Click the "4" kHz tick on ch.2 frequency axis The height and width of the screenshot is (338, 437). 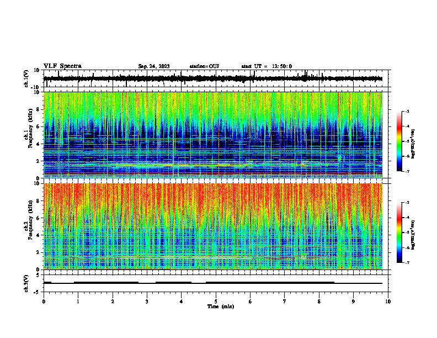(39, 235)
